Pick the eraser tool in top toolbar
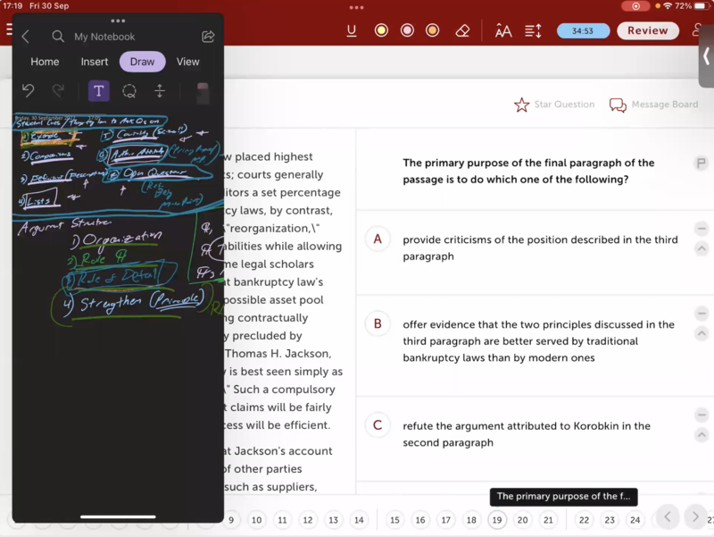 462,30
